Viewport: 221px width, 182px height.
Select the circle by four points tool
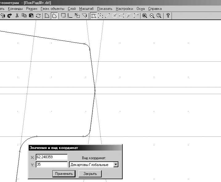122,16
